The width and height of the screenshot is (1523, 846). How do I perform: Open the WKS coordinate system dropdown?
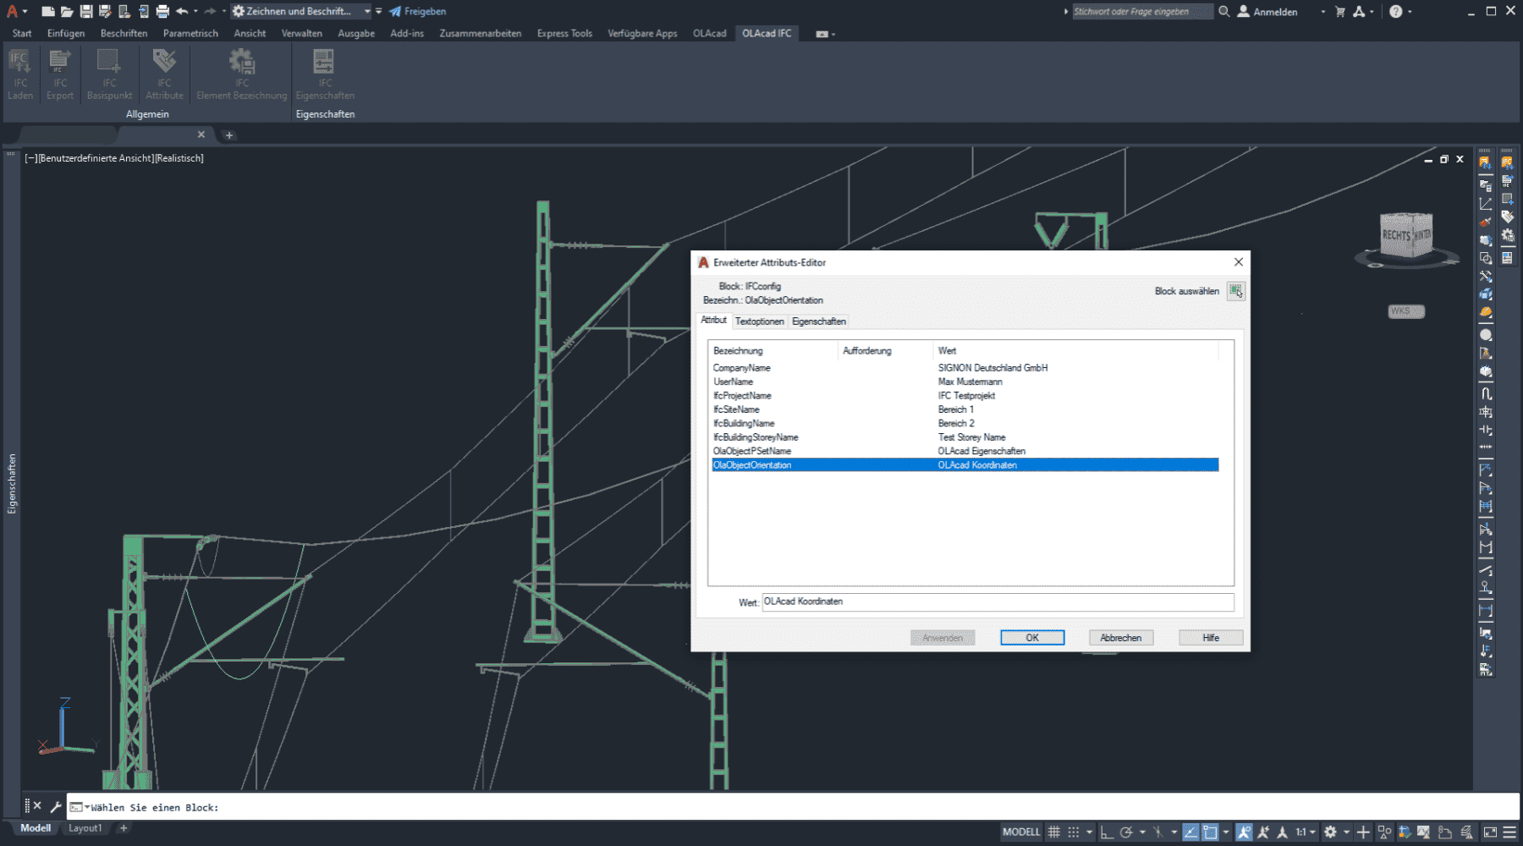[x=1405, y=311]
